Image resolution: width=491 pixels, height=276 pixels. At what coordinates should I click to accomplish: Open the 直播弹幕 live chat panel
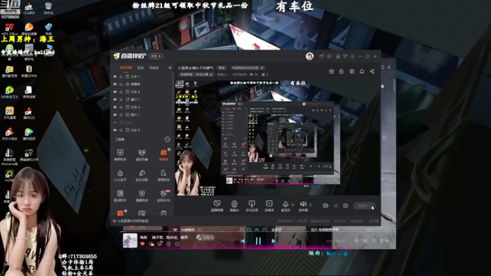point(217,206)
